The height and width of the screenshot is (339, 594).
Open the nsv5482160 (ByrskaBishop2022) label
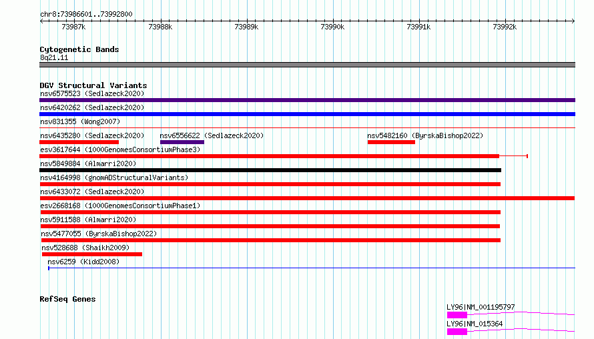point(425,135)
